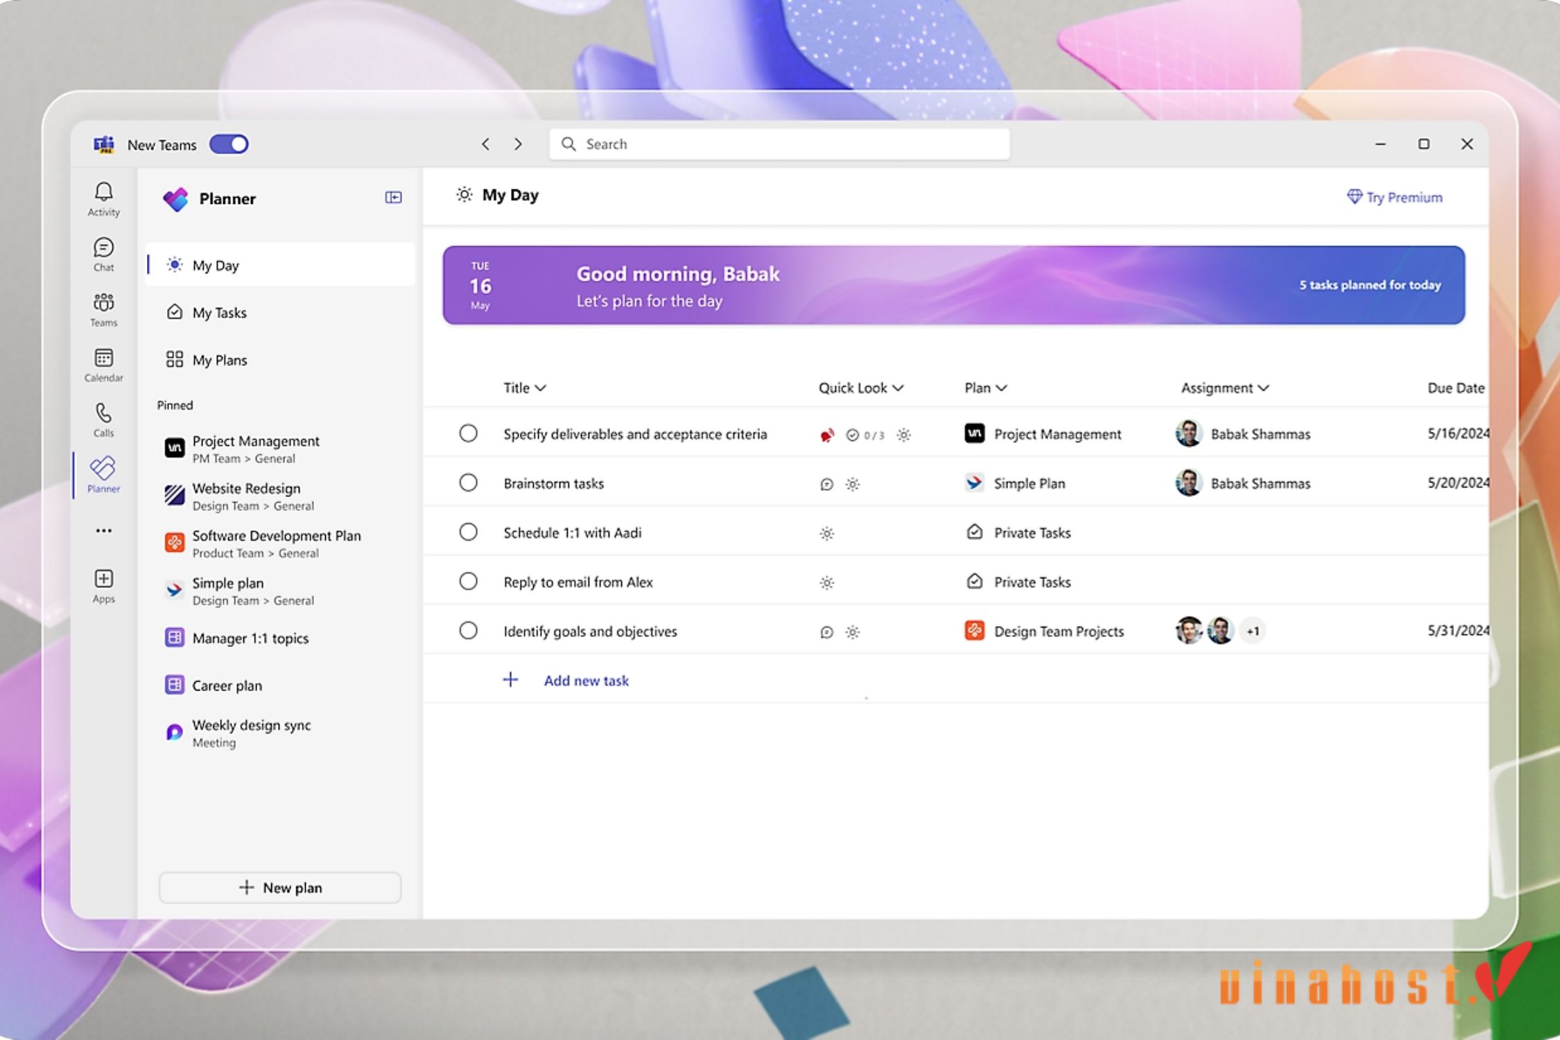Screen dimensions: 1560x1040
Task: Click the comment icon on Brainstorm tasks
Action: pos(826,485)
